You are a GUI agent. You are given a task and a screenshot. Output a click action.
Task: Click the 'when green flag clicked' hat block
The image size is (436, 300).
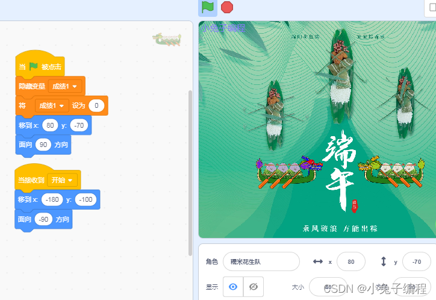40,64
